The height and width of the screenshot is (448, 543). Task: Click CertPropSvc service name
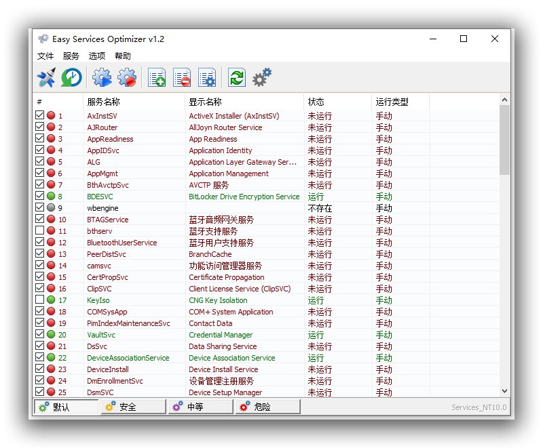[x=107, y=277]
